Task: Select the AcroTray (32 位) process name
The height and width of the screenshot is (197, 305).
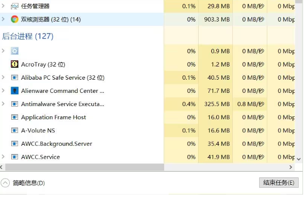Action: (43, 65)
